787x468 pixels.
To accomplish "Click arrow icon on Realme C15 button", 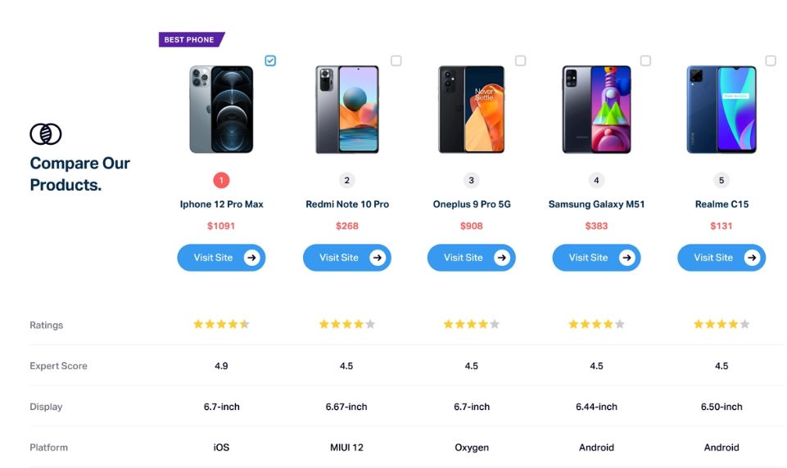I will pyautogui.click(x=752, y=258).
